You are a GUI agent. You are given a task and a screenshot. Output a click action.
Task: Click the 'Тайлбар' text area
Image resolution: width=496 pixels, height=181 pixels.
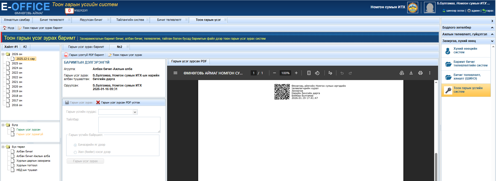point(129,125)
